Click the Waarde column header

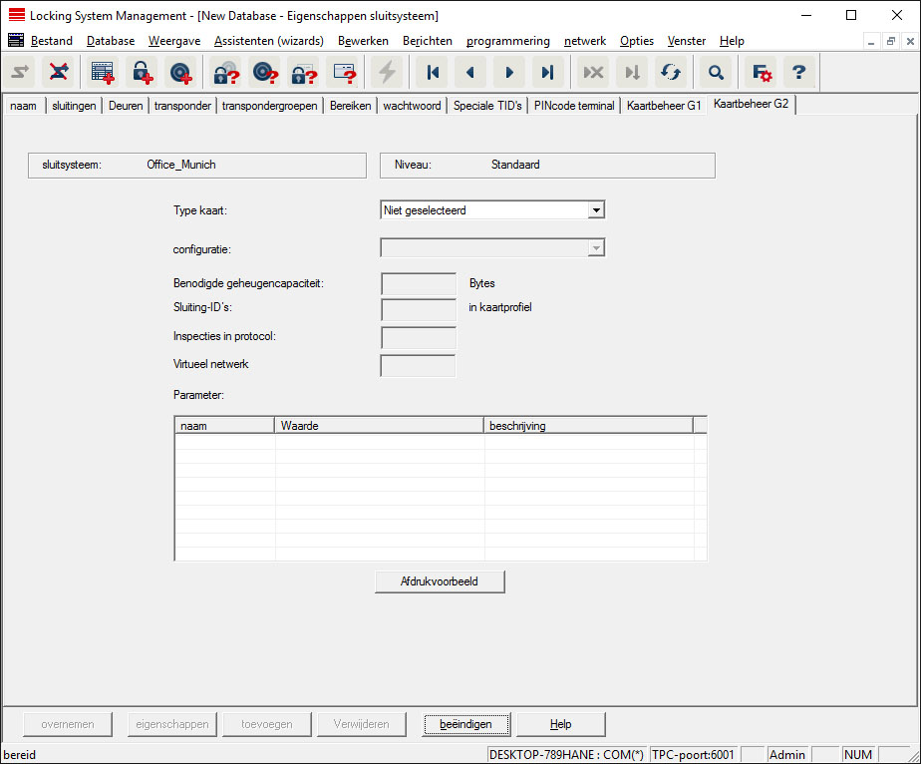[379, 426]
